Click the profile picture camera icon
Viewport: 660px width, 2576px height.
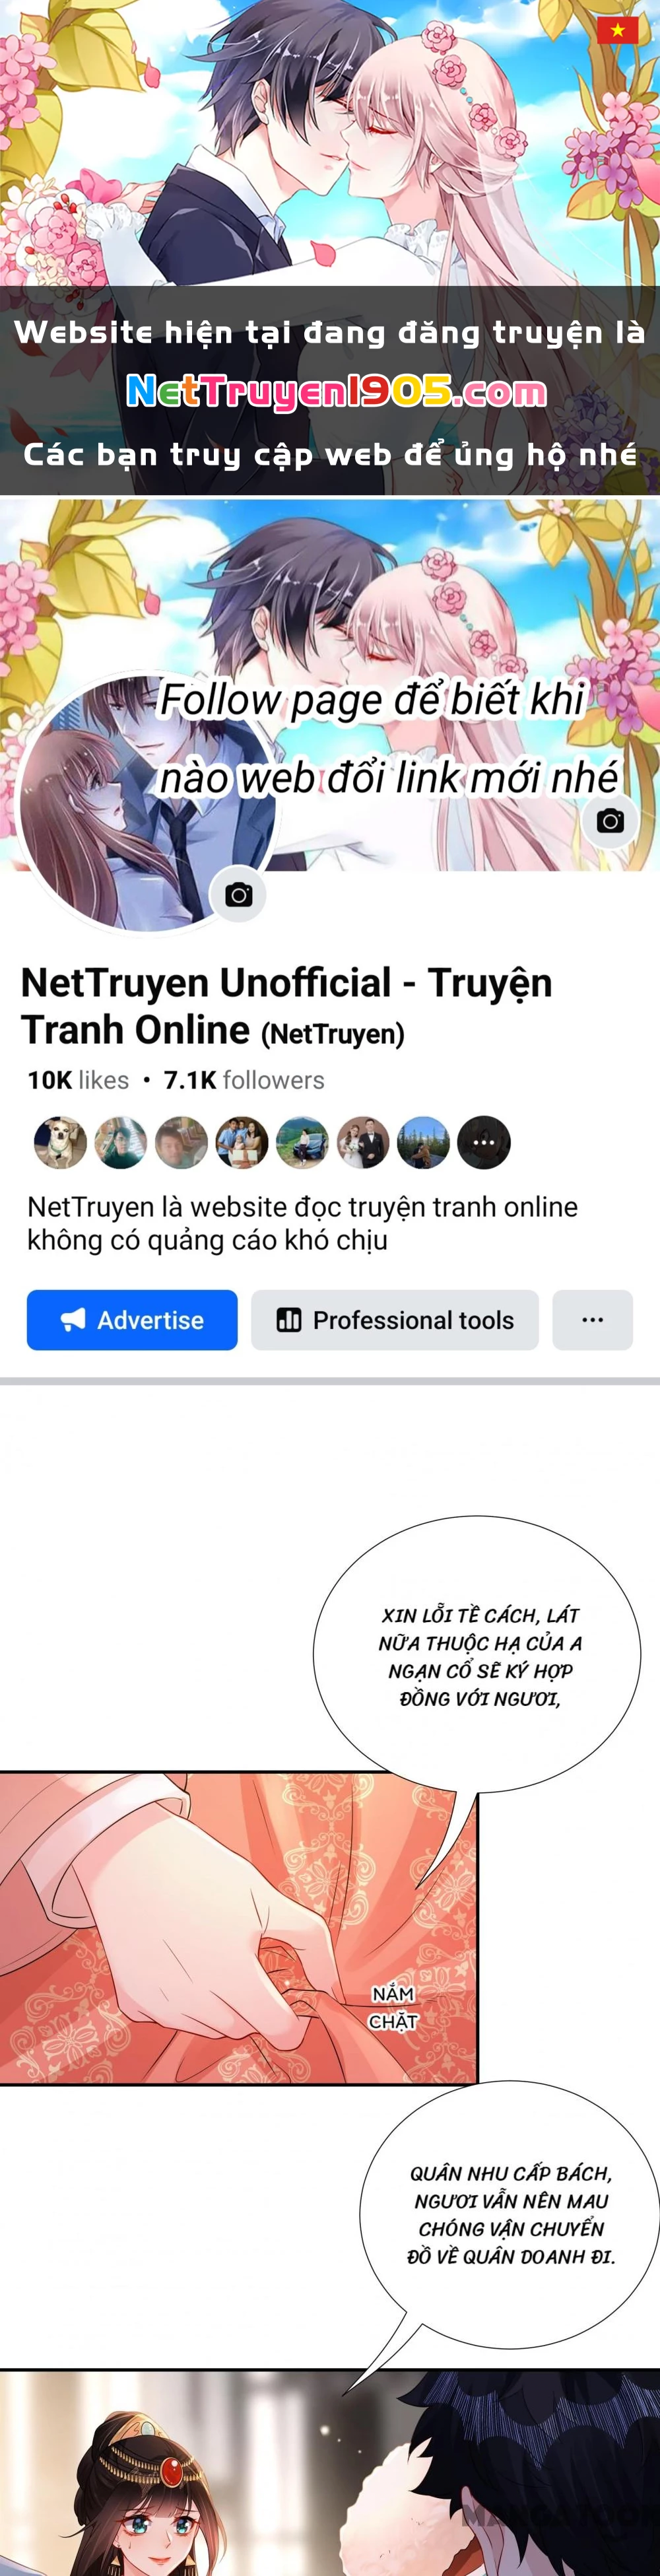point(238,895)
